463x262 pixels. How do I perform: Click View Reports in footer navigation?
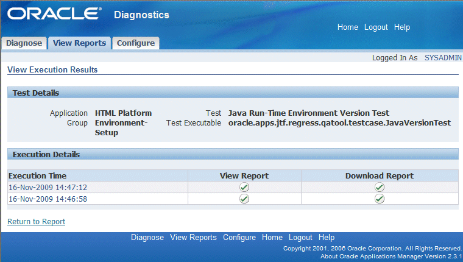click(193, 238)
